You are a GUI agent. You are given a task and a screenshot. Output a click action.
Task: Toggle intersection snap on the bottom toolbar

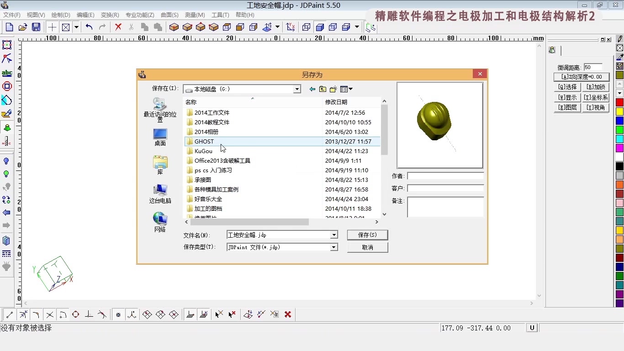coord(50,314)
